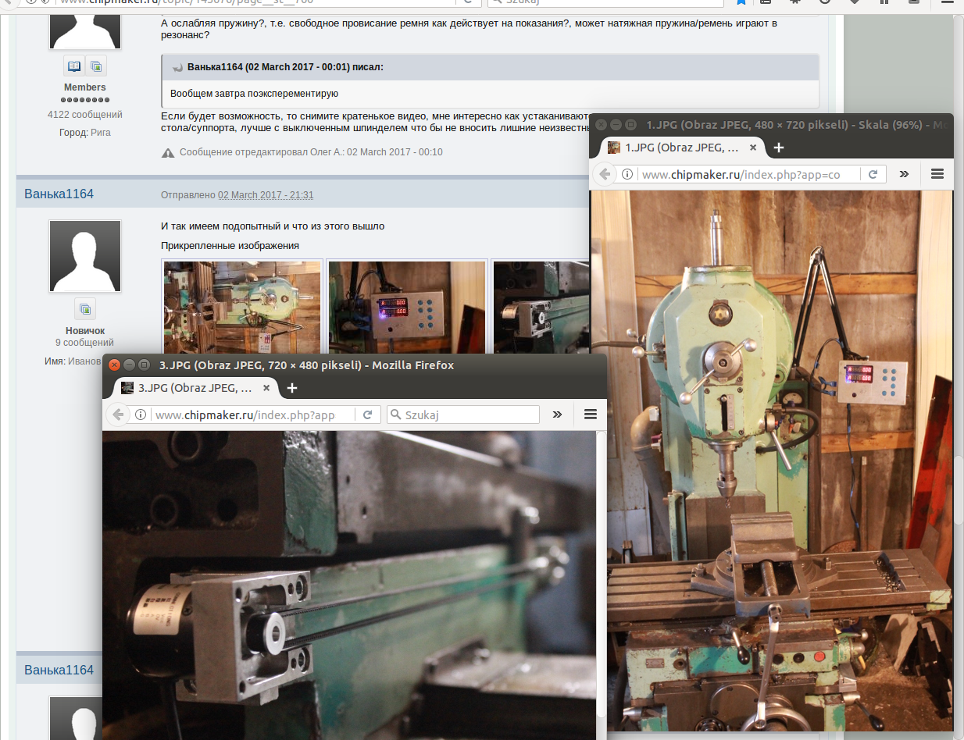The image size is (964, 740).
Task: Open the hamburger menu in 3.JPG window
Action: pos(591,414)
